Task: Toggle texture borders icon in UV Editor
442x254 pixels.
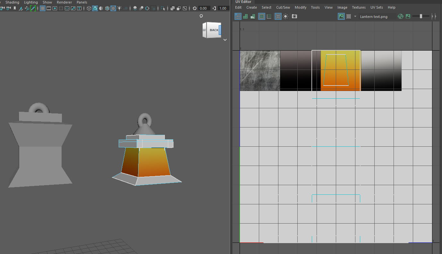Action: click(x=262, y=16)
